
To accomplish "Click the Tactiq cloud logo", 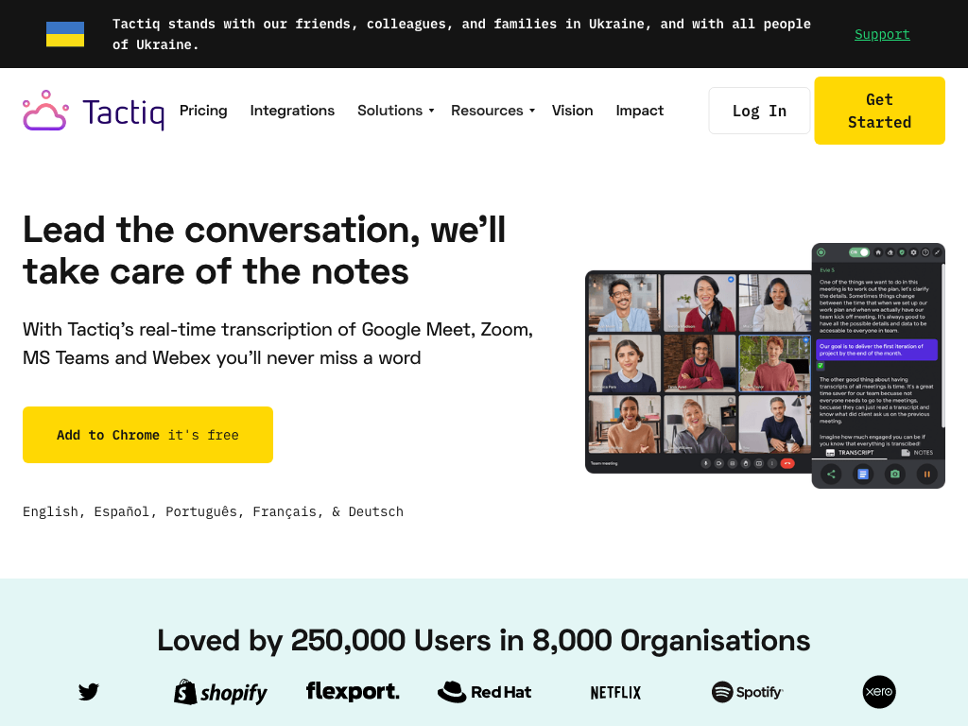I will (x=45, y=111).
